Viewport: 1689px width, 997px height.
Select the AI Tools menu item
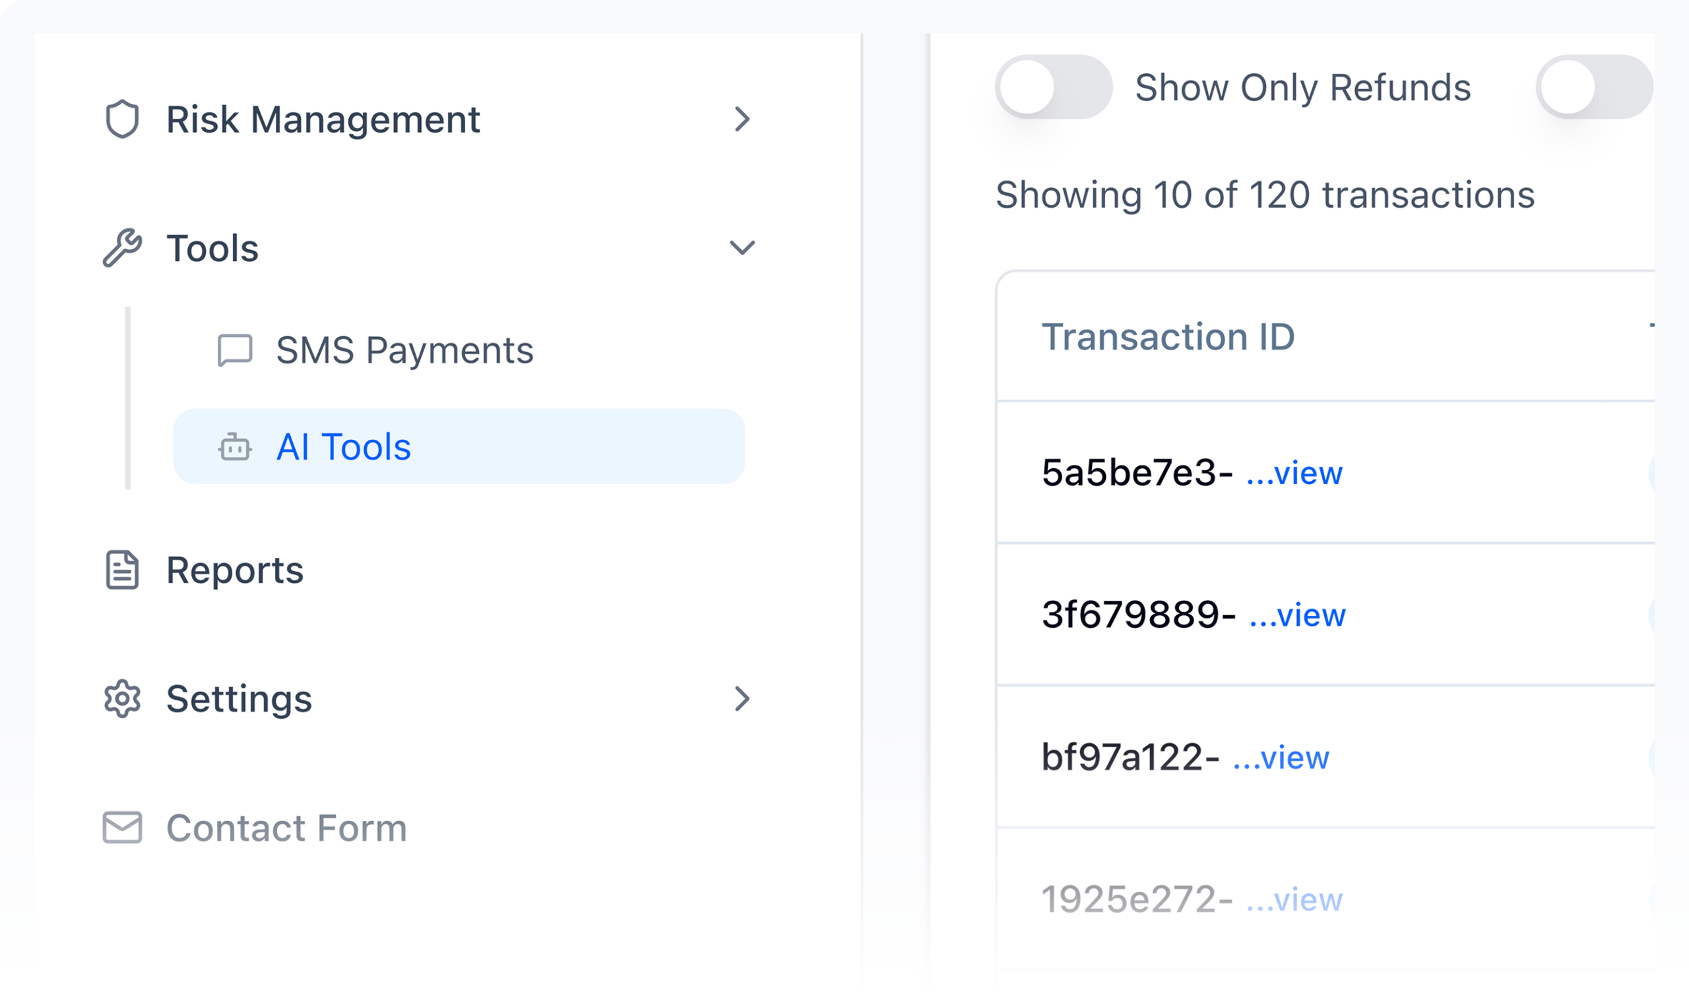344,448
